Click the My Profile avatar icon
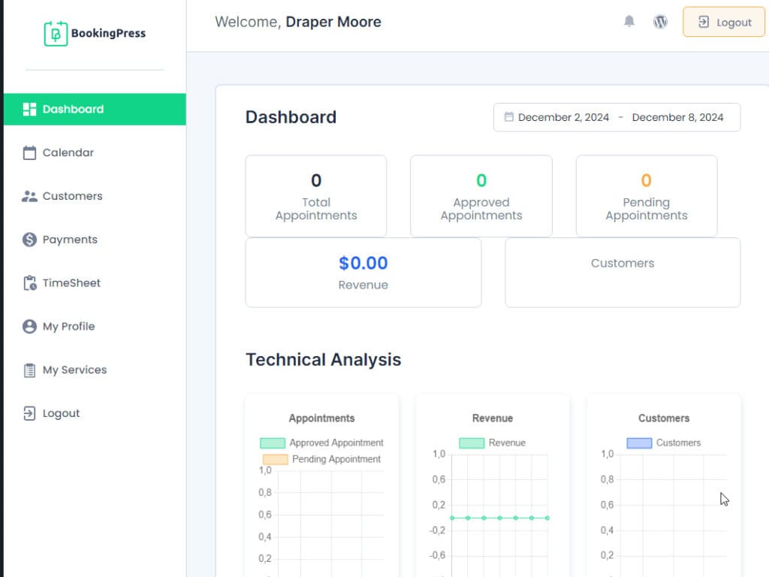The height and width of the screenshot is (577, 769). coord(29,327)
